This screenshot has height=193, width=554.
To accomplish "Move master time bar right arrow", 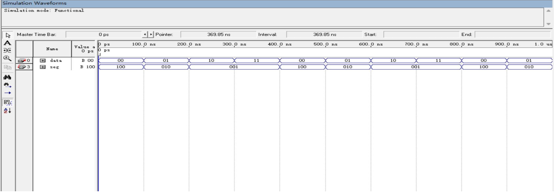I will point(151,34).
